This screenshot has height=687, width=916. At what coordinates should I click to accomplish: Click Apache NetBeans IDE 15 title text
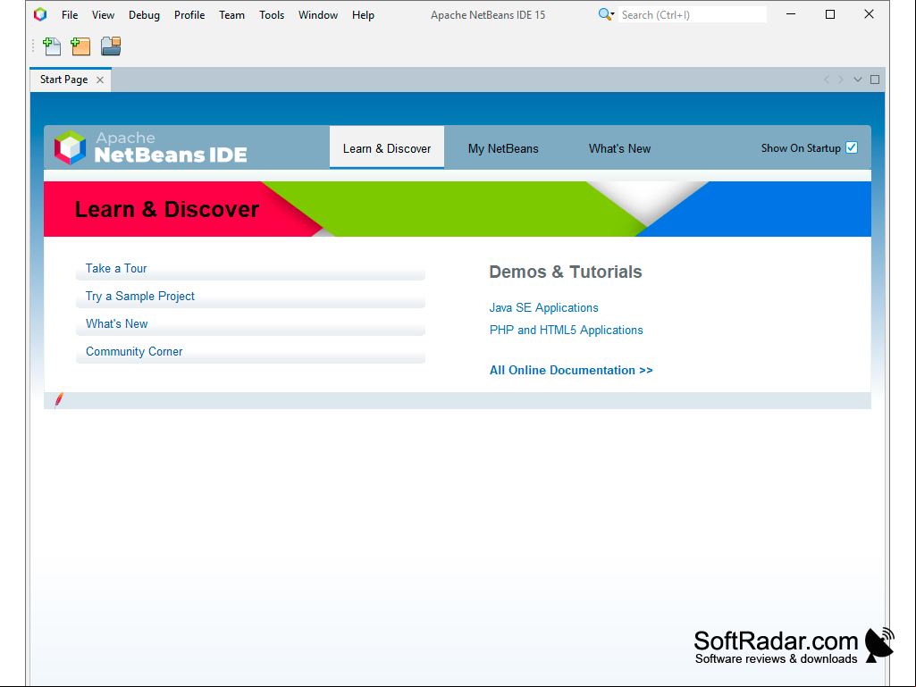(x=488, y=15)
